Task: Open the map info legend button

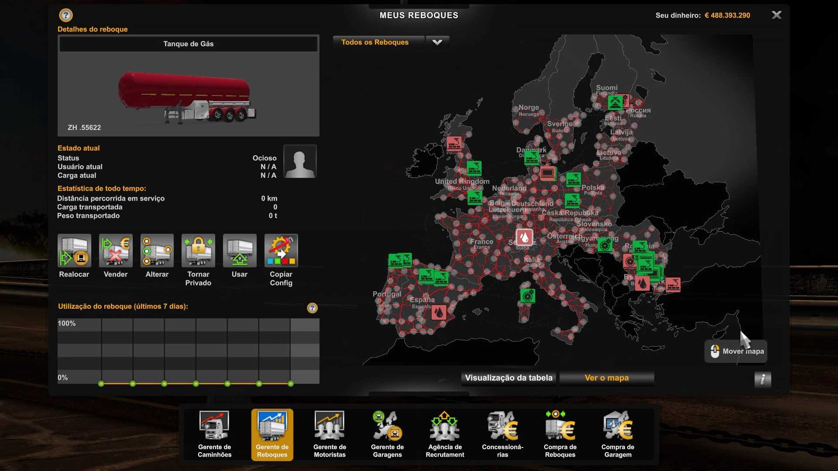Action: tap(762, 379)
